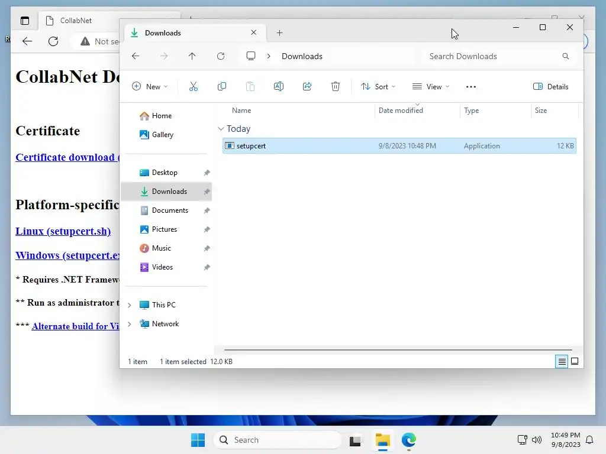Screen dimensions: 606x454
Task: Select Documents in navigation pane
Action: pyautogui.click(x=166, y=210)
